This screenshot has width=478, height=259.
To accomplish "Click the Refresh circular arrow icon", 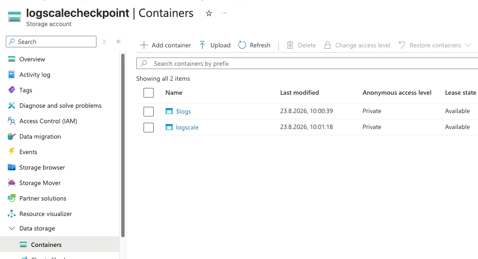I will click(242, 45).
